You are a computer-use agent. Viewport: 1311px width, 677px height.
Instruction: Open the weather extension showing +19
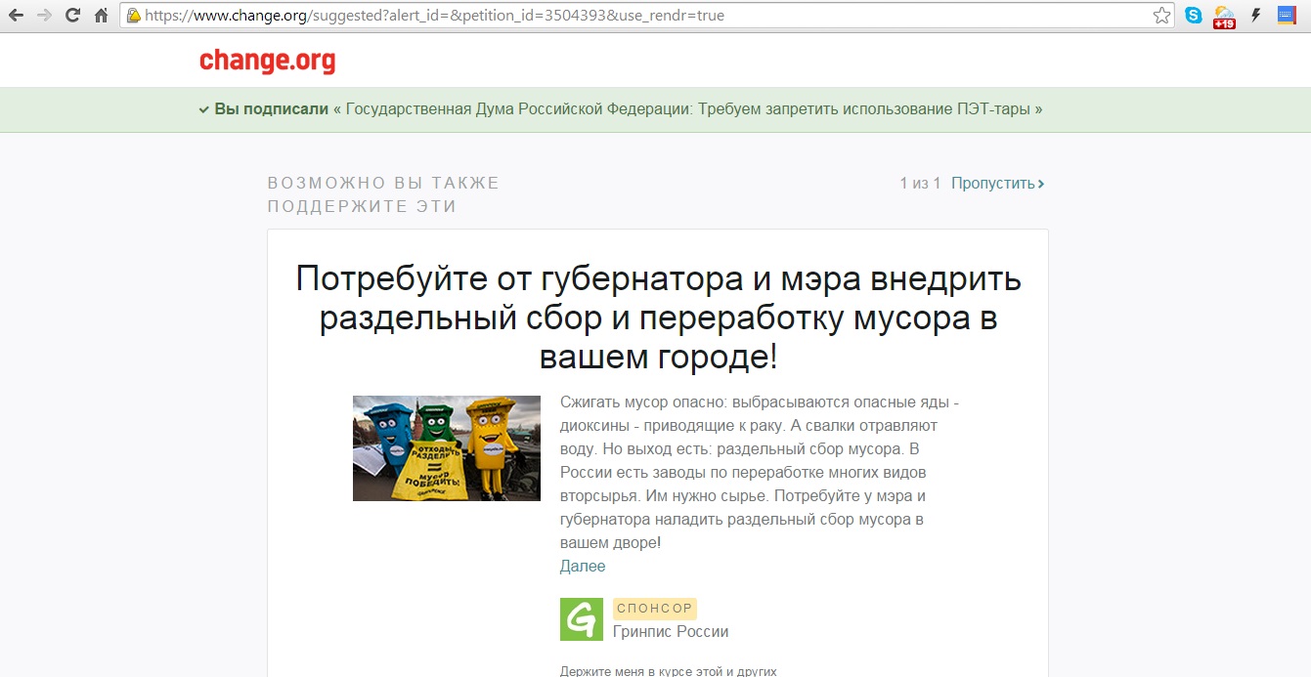pos(1224,17)
